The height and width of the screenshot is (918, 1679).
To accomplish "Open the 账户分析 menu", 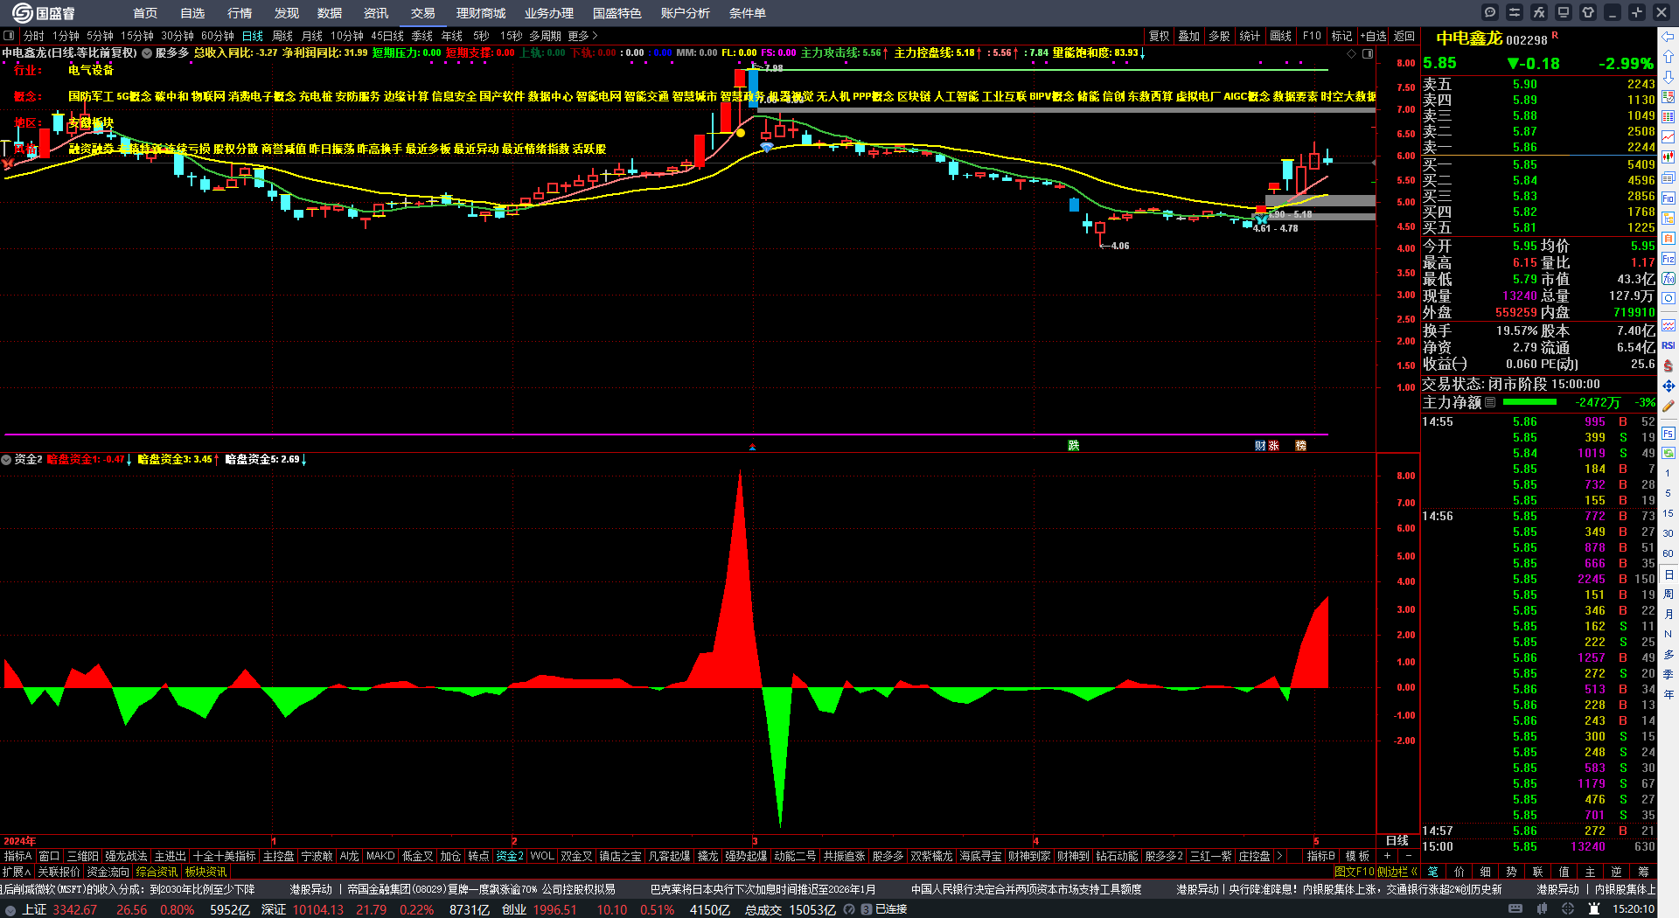I will [x=686, y=13].
